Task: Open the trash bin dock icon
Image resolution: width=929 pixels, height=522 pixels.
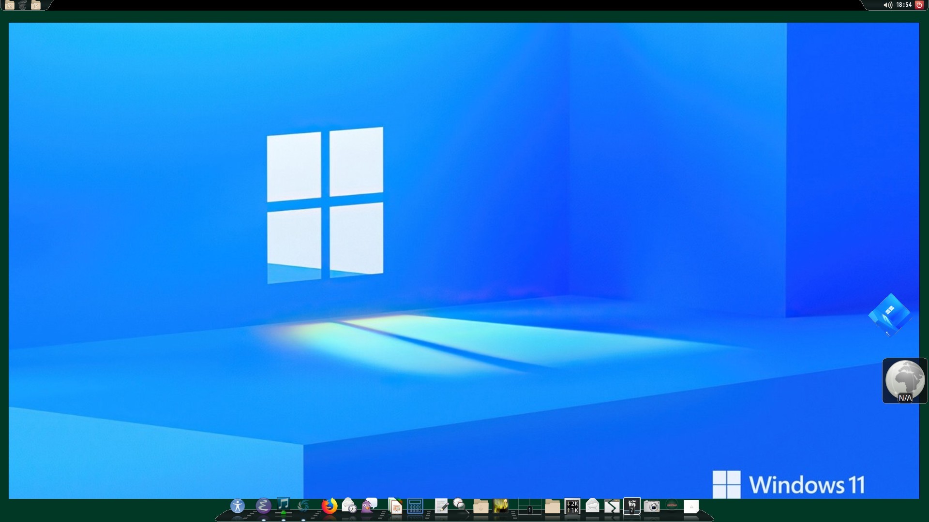Action: tap(632, 506)
